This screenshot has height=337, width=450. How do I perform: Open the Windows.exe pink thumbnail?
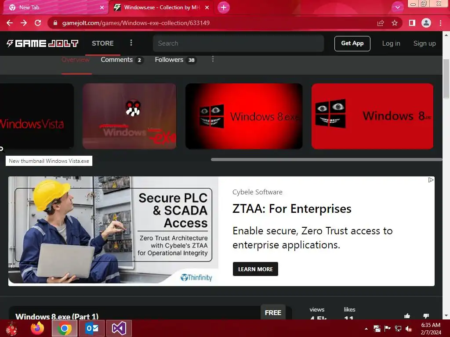pos(130,116)
